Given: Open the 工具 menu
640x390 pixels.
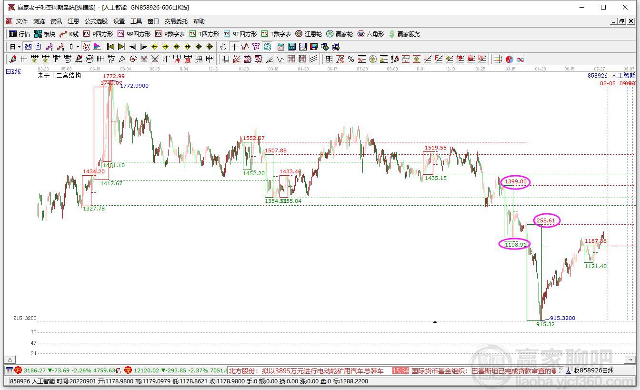Looking at the screenshot, I should [x=136, y=21].
